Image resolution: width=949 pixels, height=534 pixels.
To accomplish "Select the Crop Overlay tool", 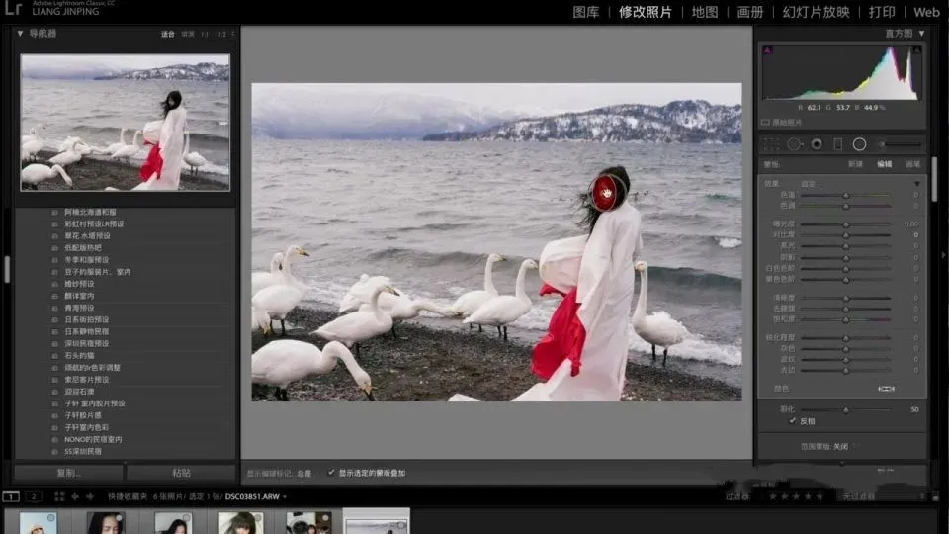I will (x=771, y=144).
